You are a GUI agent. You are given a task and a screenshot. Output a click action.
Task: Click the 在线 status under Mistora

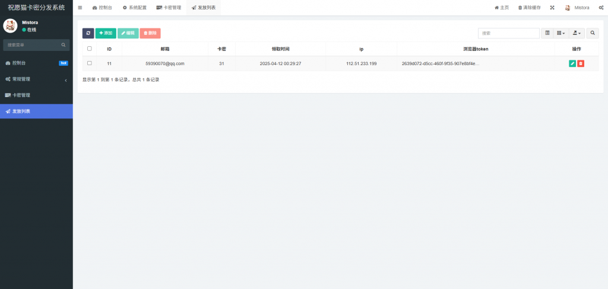(x=29, y=30)
